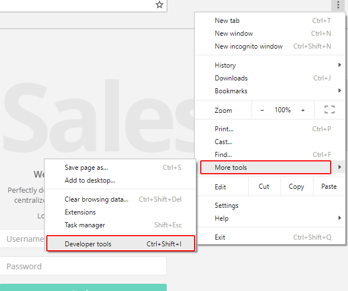This screenshot has width=348, height=291.
Task: Choose Clear browsing data option
Action: [x=96, y=199]
